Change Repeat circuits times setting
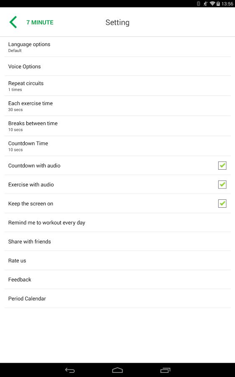The image size is (235, 377). (117, 86)
